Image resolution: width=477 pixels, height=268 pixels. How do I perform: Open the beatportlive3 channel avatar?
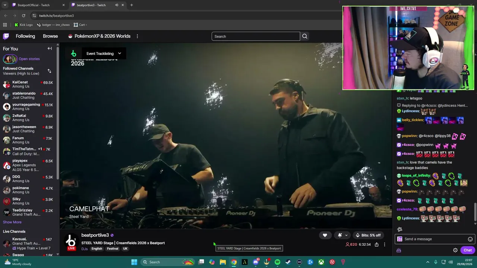tap(70, 241)
